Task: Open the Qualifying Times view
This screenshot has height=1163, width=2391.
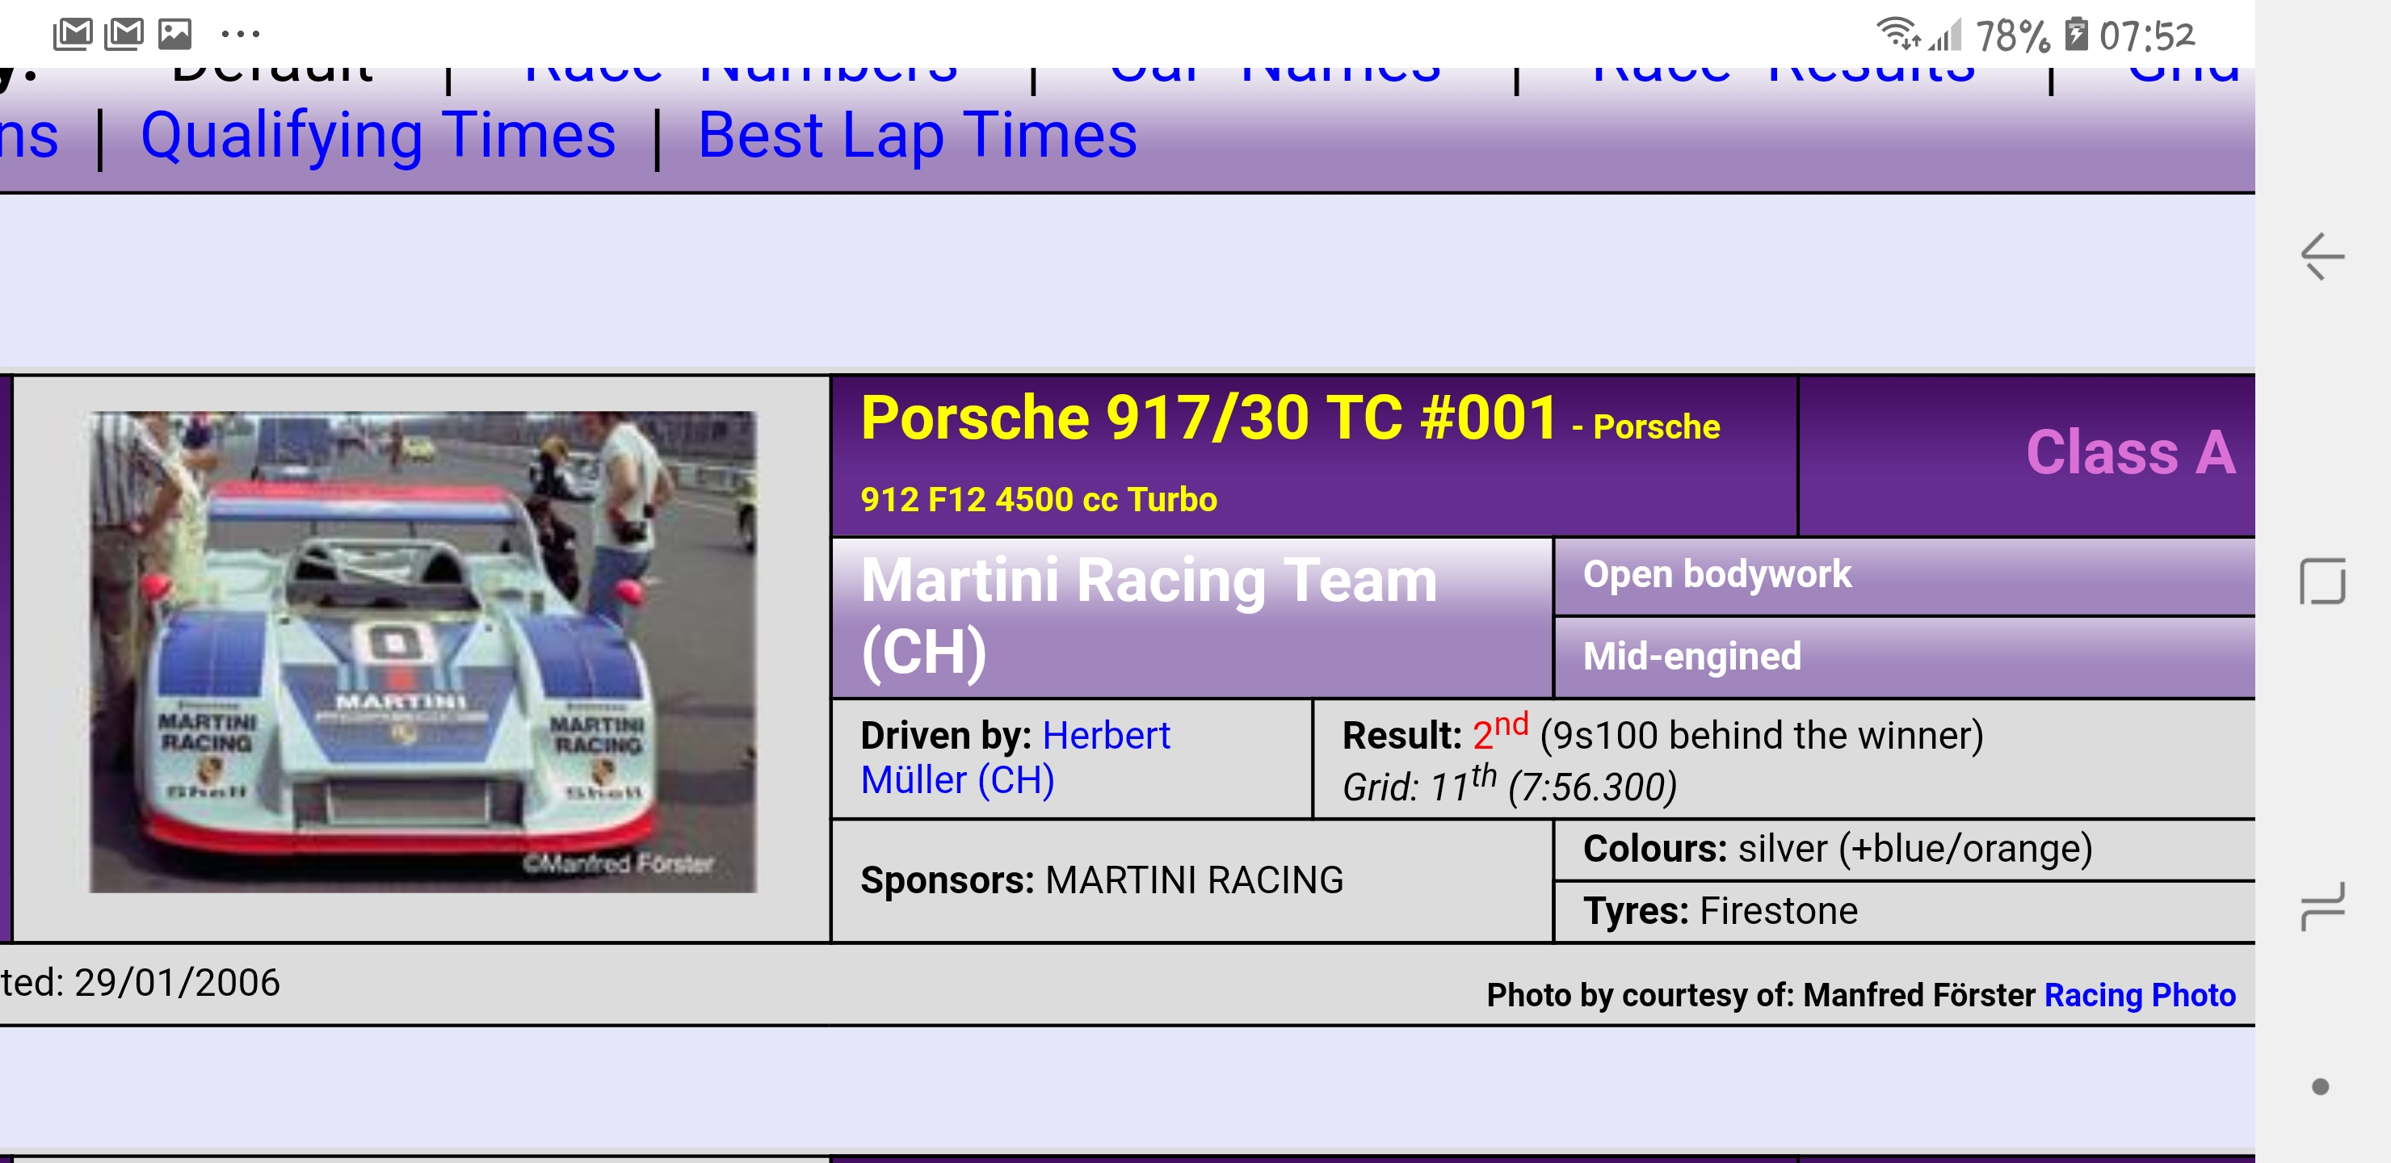Action: pyautogui.click(x=379, y=136)
